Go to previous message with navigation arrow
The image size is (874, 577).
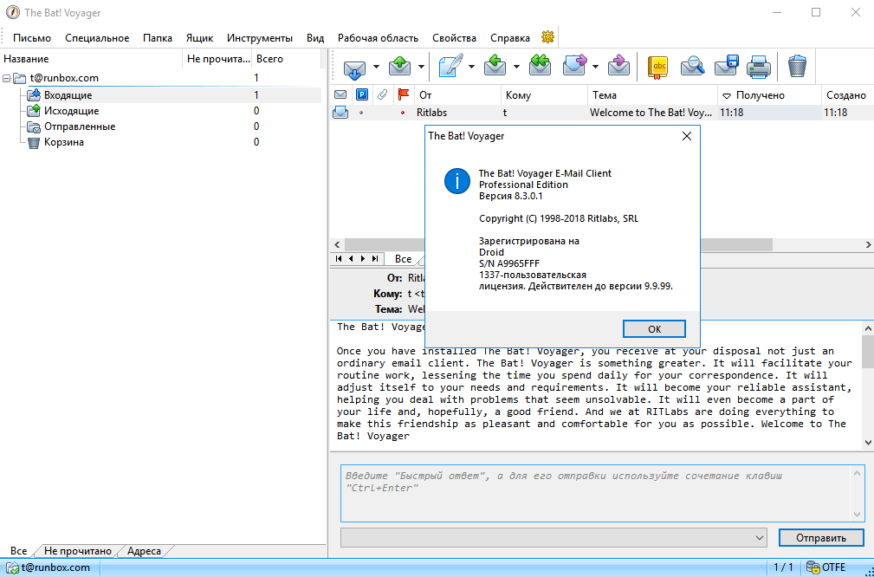[x=351, y=259]
